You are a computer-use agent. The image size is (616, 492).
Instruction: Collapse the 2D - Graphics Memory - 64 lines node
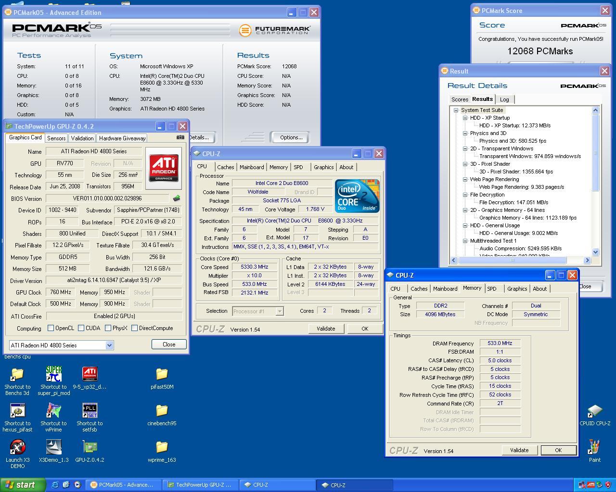coord(465,210)
